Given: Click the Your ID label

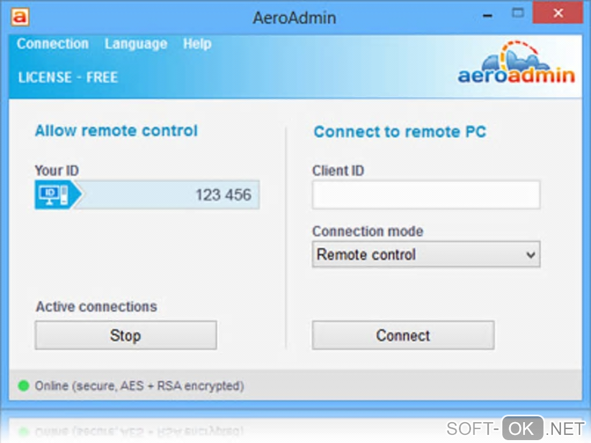Looking at the screenshot, I should click(x=57, y=171).
